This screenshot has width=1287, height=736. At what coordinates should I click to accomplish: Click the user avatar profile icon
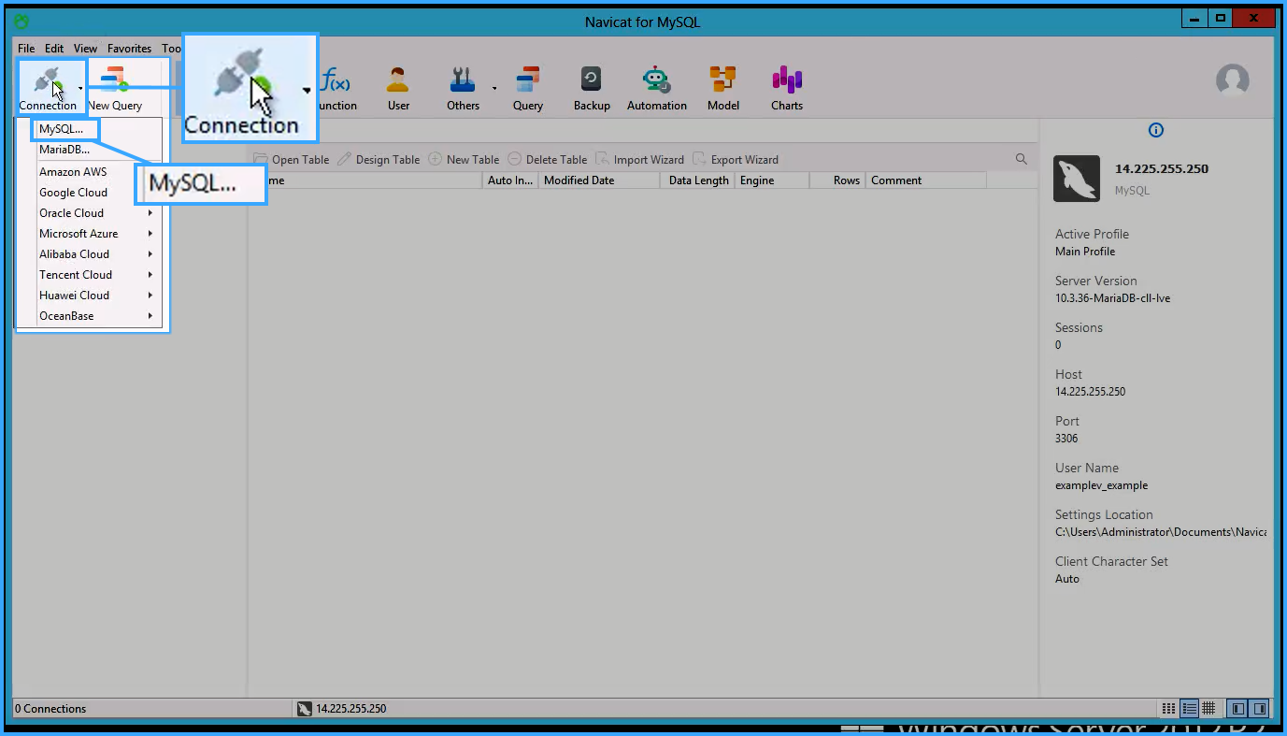pyautogui.click(x=1232, y=81)
